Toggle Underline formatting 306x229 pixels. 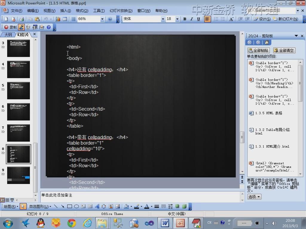coord(198,19)
